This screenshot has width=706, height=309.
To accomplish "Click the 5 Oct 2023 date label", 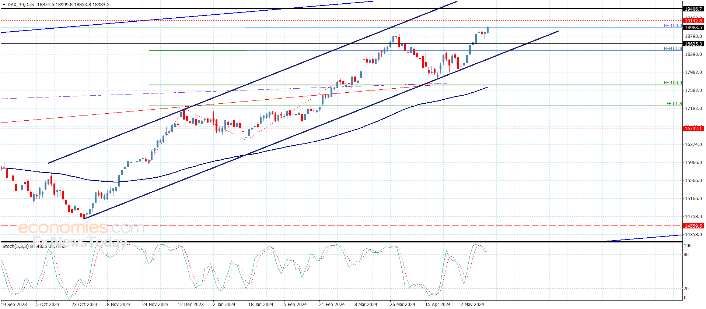I will point(48,304).
